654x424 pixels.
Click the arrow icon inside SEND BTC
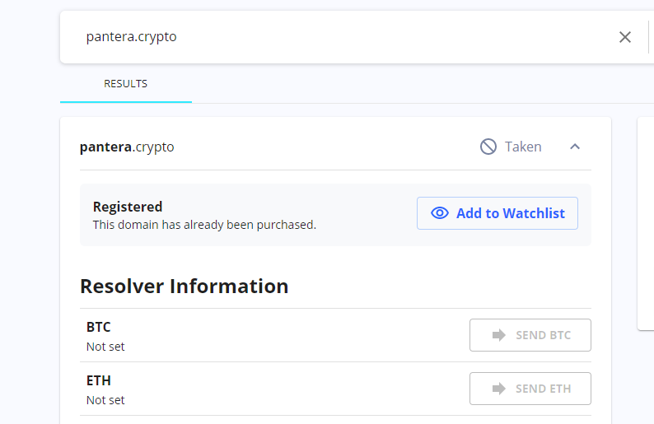(499, 335)
